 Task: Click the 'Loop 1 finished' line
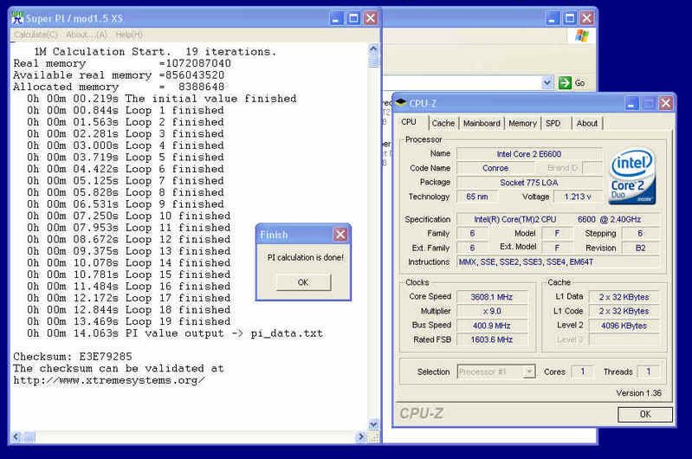pos(126,110)
